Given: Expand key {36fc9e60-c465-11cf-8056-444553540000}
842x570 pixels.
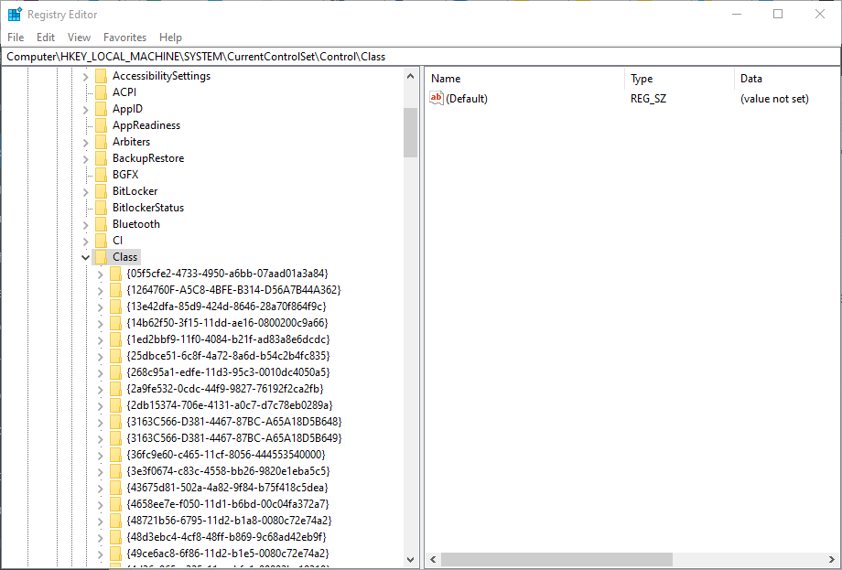Looking at the screenshot, I should pyautogui.click(x=100, y=455).
